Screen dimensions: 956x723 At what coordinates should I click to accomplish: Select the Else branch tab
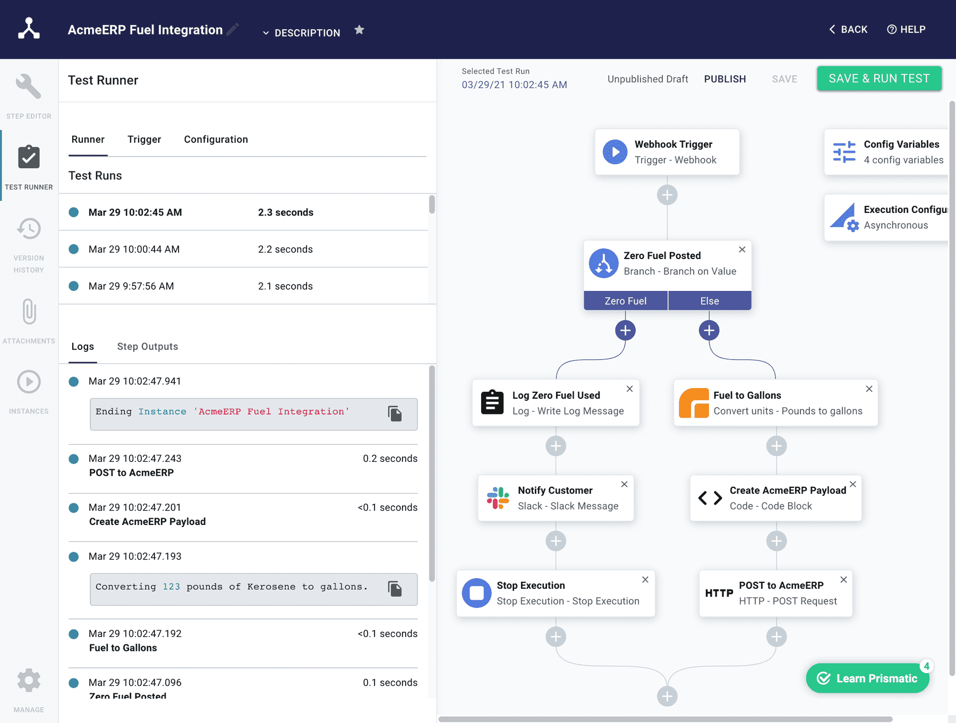pyautogui.click(x=710, y=300)
